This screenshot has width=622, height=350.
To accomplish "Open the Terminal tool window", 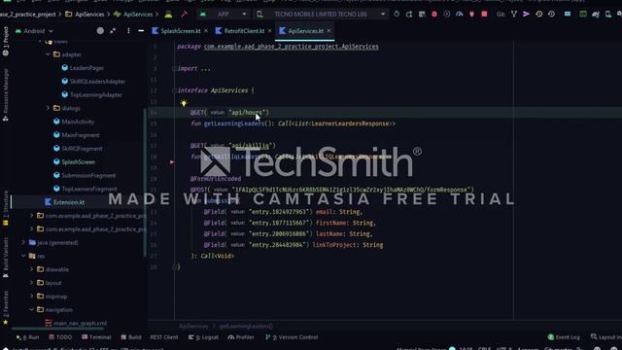I will point(96,337).
